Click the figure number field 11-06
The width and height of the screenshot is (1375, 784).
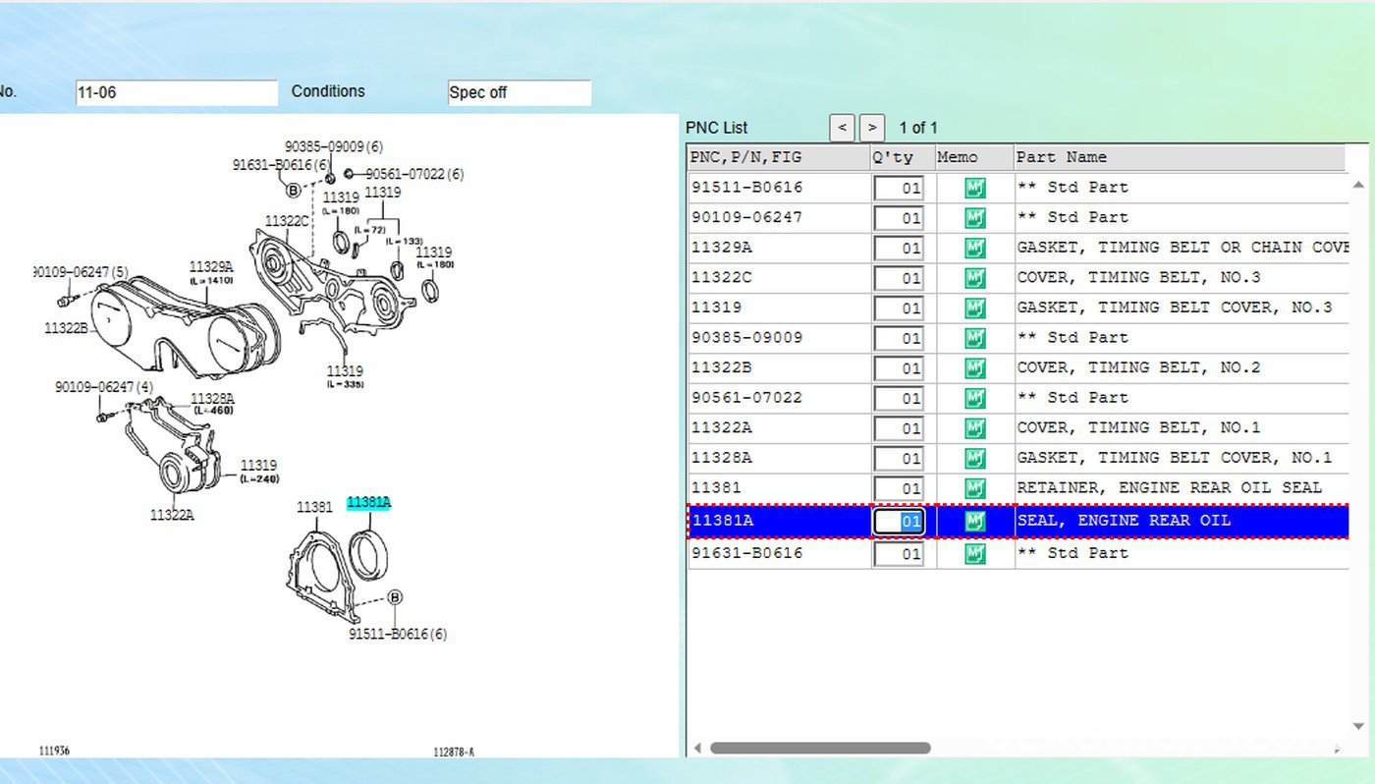[177, 93]
